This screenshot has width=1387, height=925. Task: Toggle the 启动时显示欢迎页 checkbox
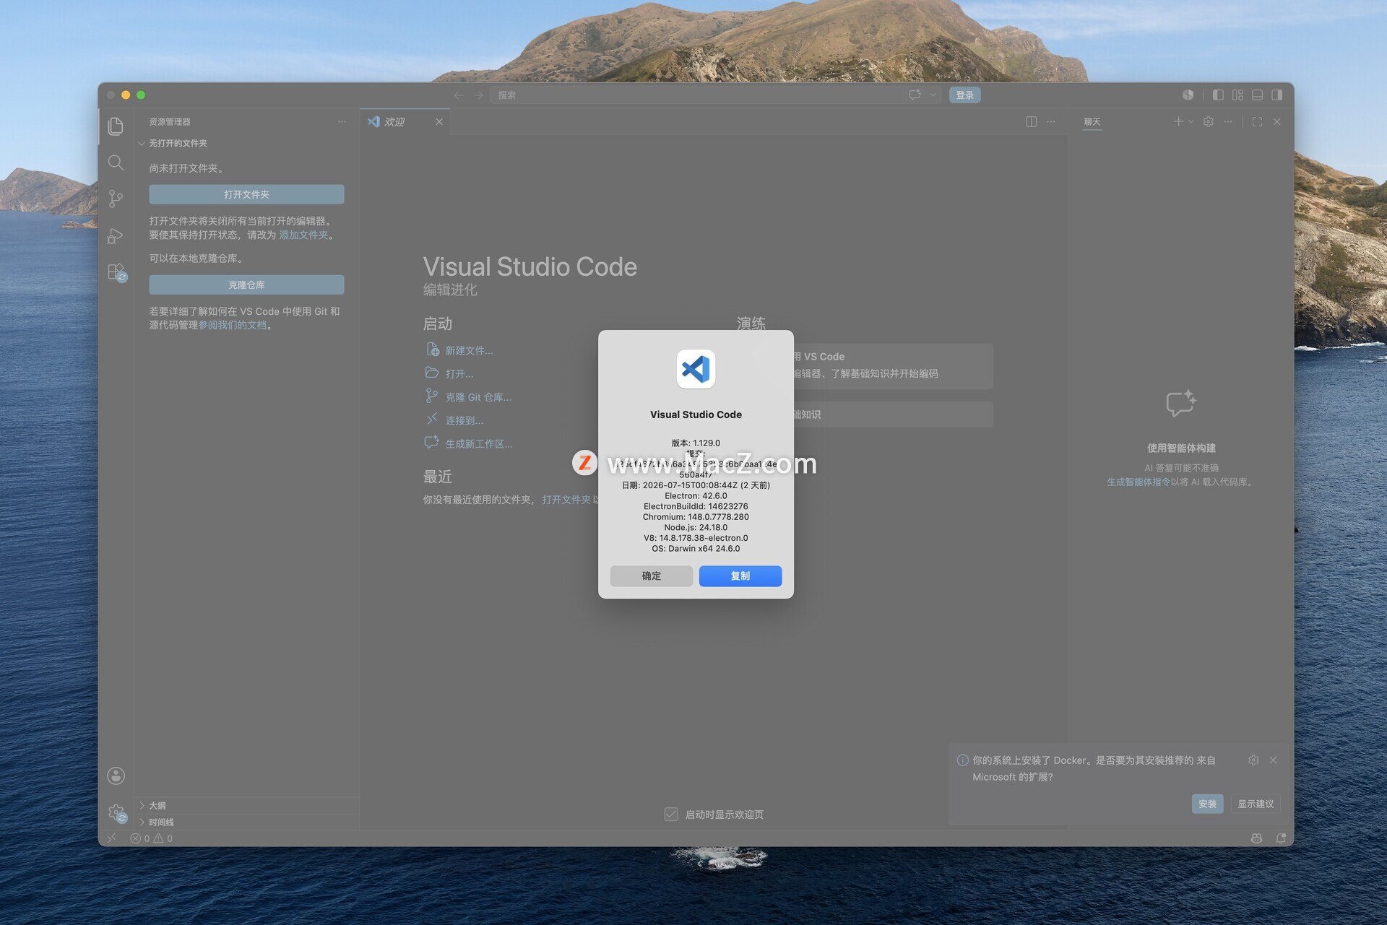point(671,815)
